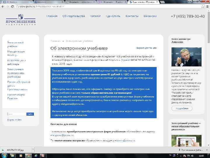Viewport: 210px width, 158px height.
Task: Click the Класс министра Ливанова heading
Action: (x=181, y=41)
